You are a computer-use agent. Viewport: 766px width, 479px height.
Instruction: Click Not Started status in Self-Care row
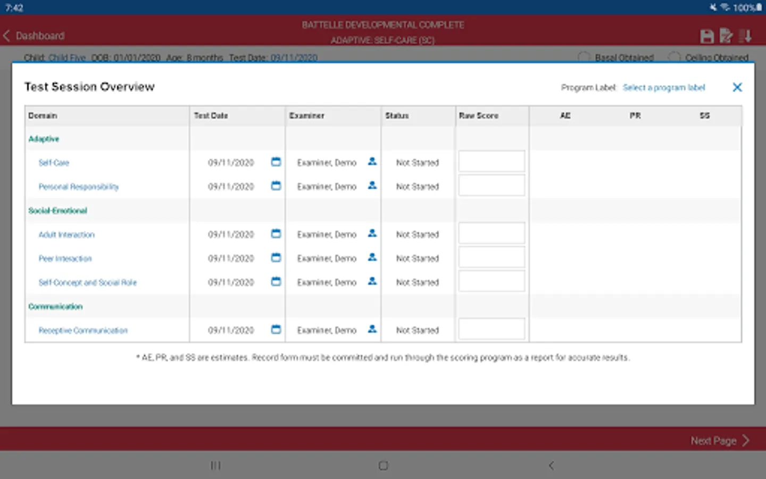(418, 162)
